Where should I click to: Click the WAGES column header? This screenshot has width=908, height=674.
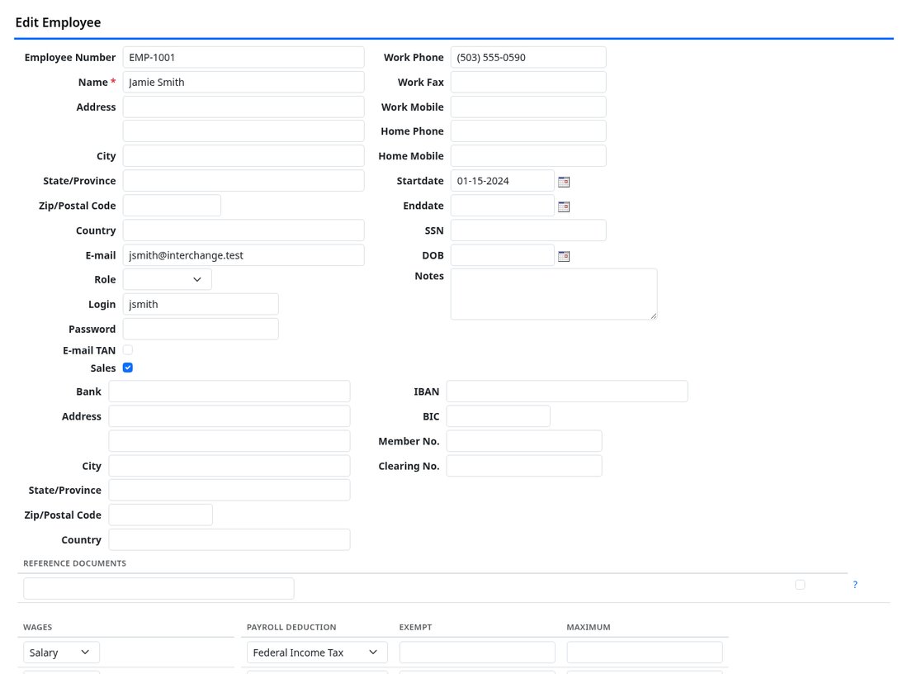pos(38,627)
